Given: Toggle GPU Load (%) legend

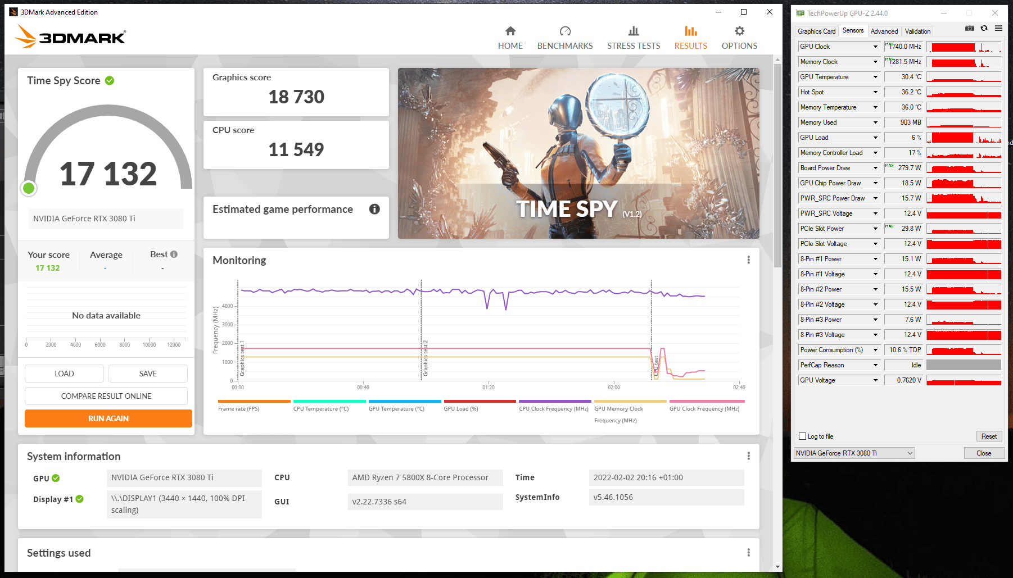Looking at the screenshot, I should 480,405.
